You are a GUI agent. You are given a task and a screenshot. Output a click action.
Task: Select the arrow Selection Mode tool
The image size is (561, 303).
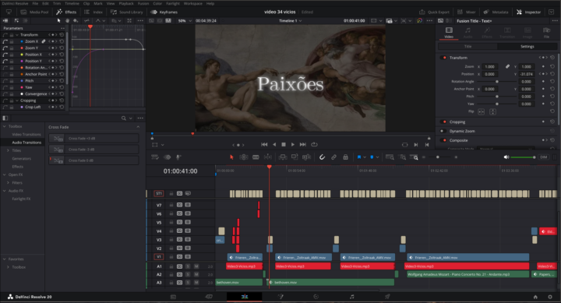tap(231, 157)
